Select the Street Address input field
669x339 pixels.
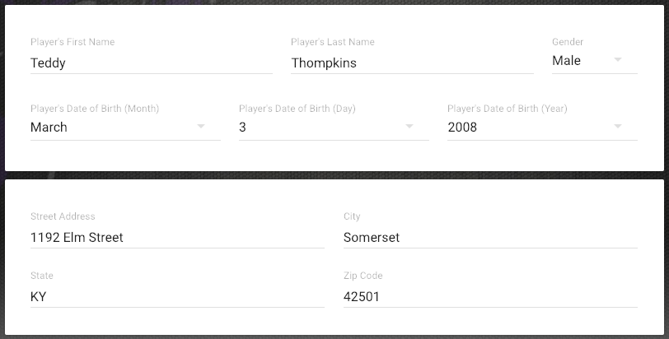pos(177,238)
